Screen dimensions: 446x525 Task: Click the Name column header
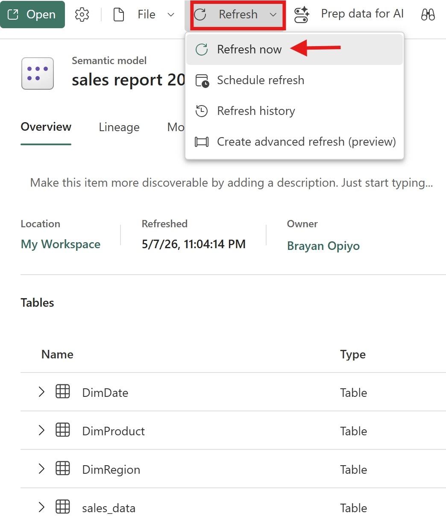coord(57,355)
